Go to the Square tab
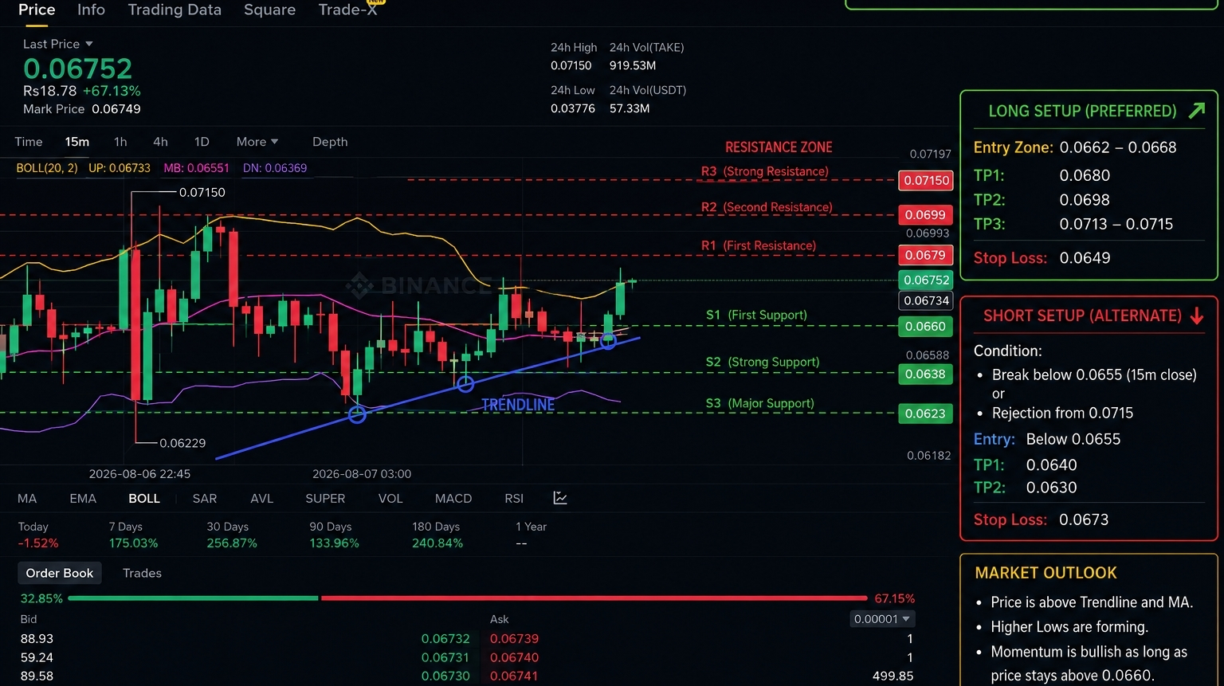This screenshot has height=686, width=1224. pos(269,10)
